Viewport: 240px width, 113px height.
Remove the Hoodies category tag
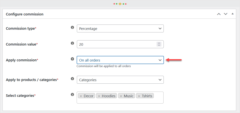point(99,96)
